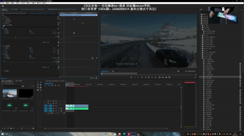Click the Project panel thumbnail zoom slider

click(x=16, y=128)
